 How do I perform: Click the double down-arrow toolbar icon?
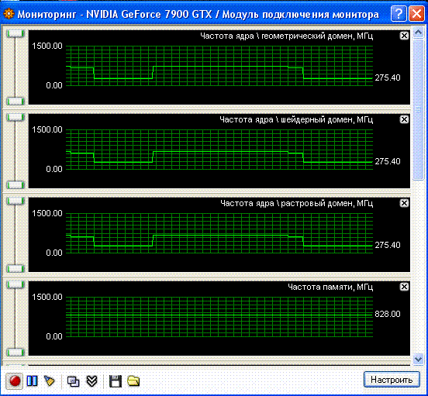(91, 381)
